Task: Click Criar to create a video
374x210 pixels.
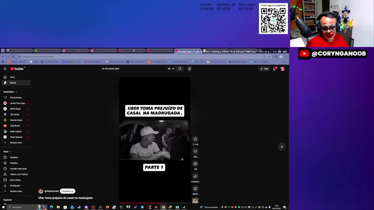Action: [x=264, y=69]
